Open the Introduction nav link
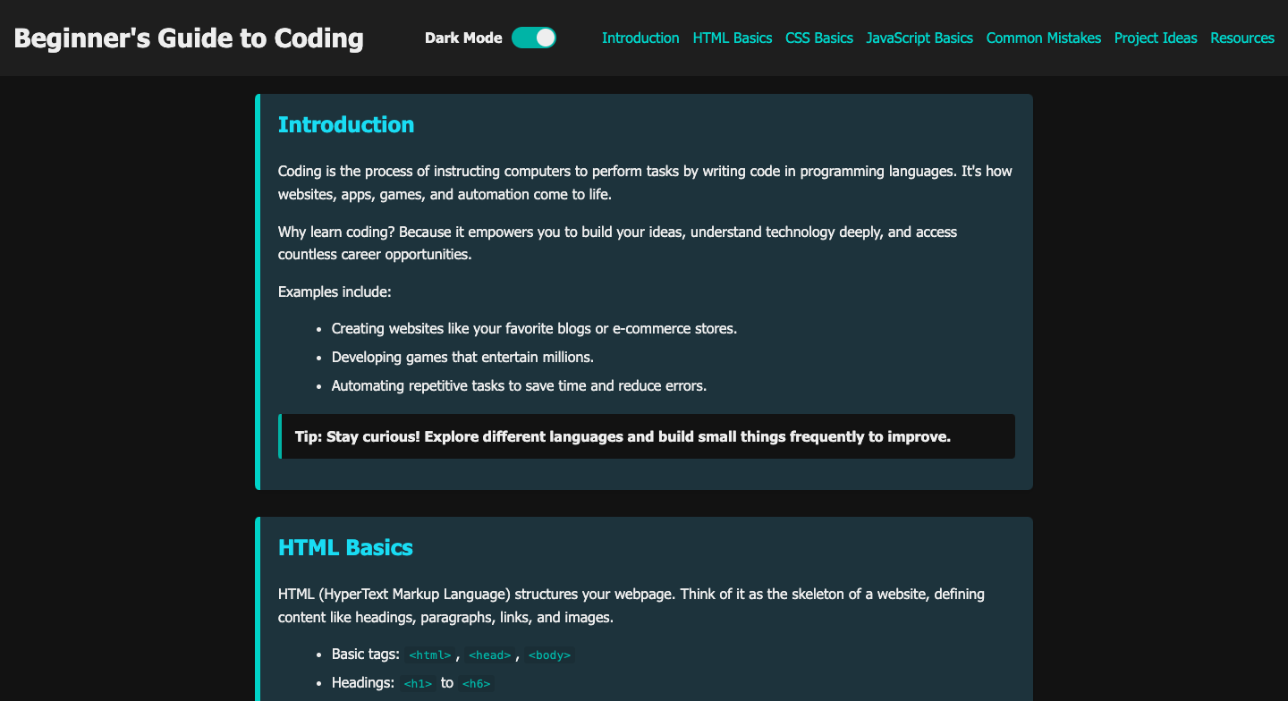Viewport: 1288px width, 701px height. tap(640, 38)
